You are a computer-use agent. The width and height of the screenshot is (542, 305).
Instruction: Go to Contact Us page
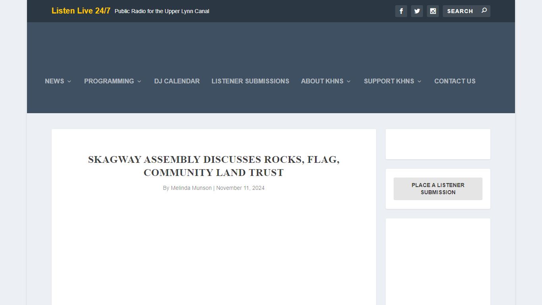tap(455, 81)
